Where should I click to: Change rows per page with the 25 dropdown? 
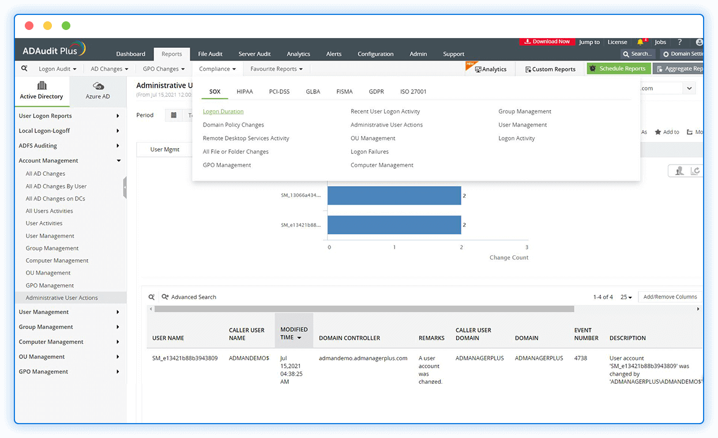pyautogui.click(x=626, y=297)
